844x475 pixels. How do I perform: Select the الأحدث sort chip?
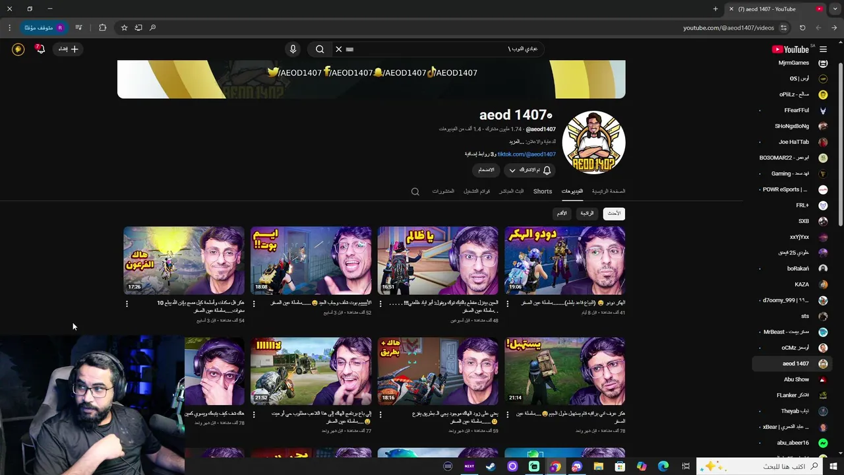click(614, 214)
